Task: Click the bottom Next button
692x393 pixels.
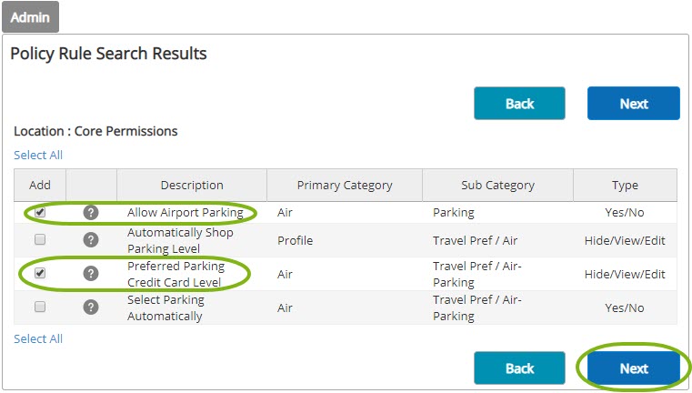Action: (633, 368)
